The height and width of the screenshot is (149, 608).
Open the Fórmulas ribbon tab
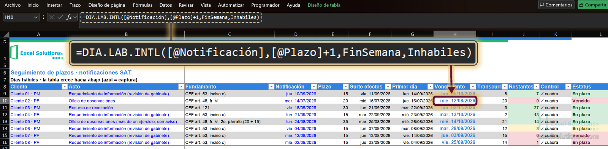pyautogui.click(x=142, y=5)
